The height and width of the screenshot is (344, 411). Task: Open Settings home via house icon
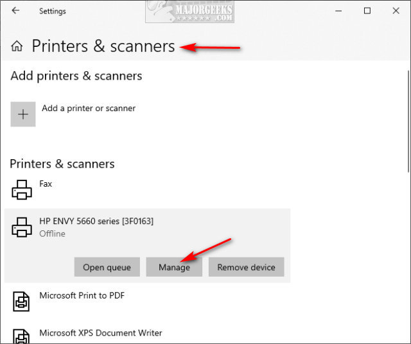[17, 46]
